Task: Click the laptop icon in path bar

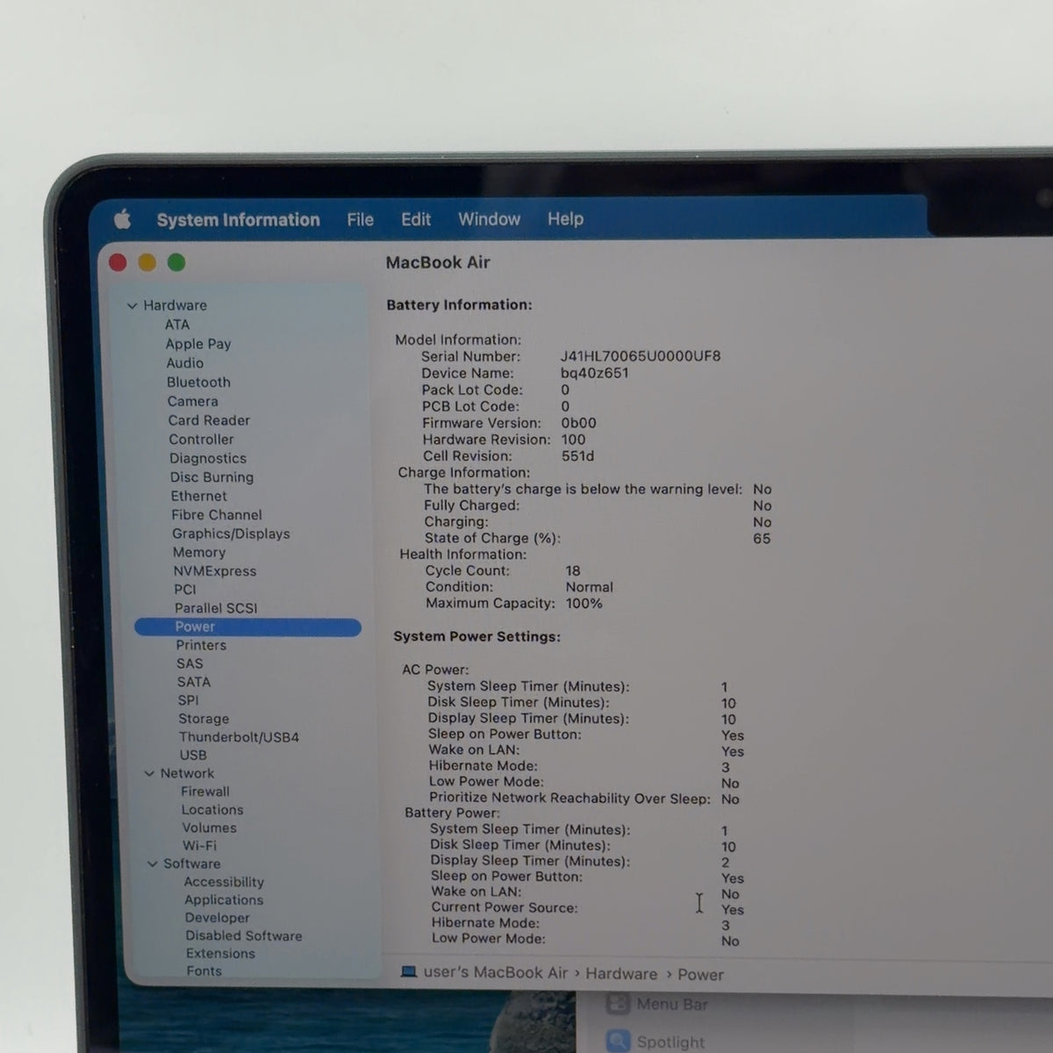Action: (408, 972)
